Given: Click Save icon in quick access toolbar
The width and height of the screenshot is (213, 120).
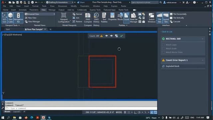Looking at the screenshot, I should point(17,2).
